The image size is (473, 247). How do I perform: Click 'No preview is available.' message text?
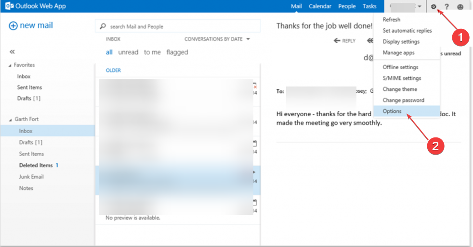pos(133,218)
